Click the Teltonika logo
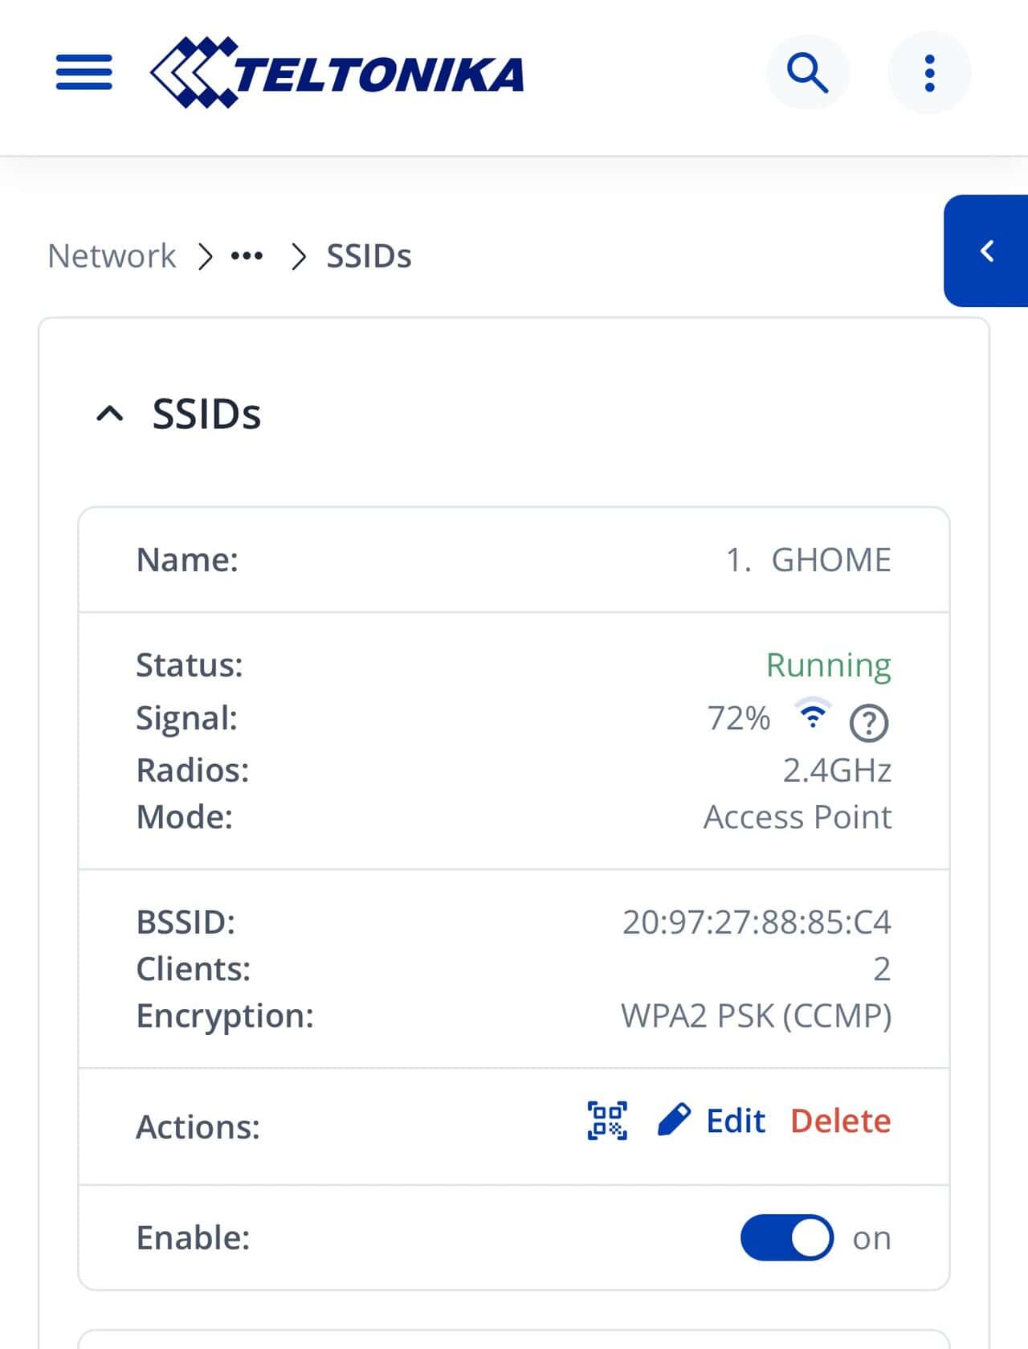Screen dimensions: 1028x1349 pyautogui.click(x=337, y=72)
